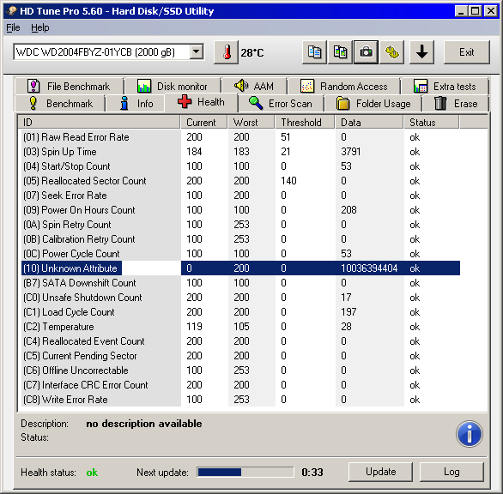Viewport: 503px width, 494px height.
Task: Click the Next update progress bar
Action: pyautogui.click(x=245, y=473)
